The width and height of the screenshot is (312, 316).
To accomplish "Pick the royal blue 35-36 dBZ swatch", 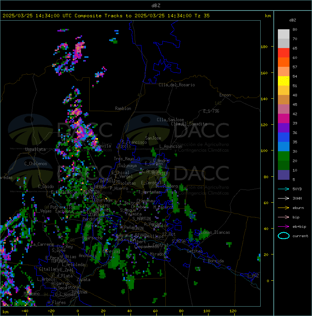I will point(283,137).
